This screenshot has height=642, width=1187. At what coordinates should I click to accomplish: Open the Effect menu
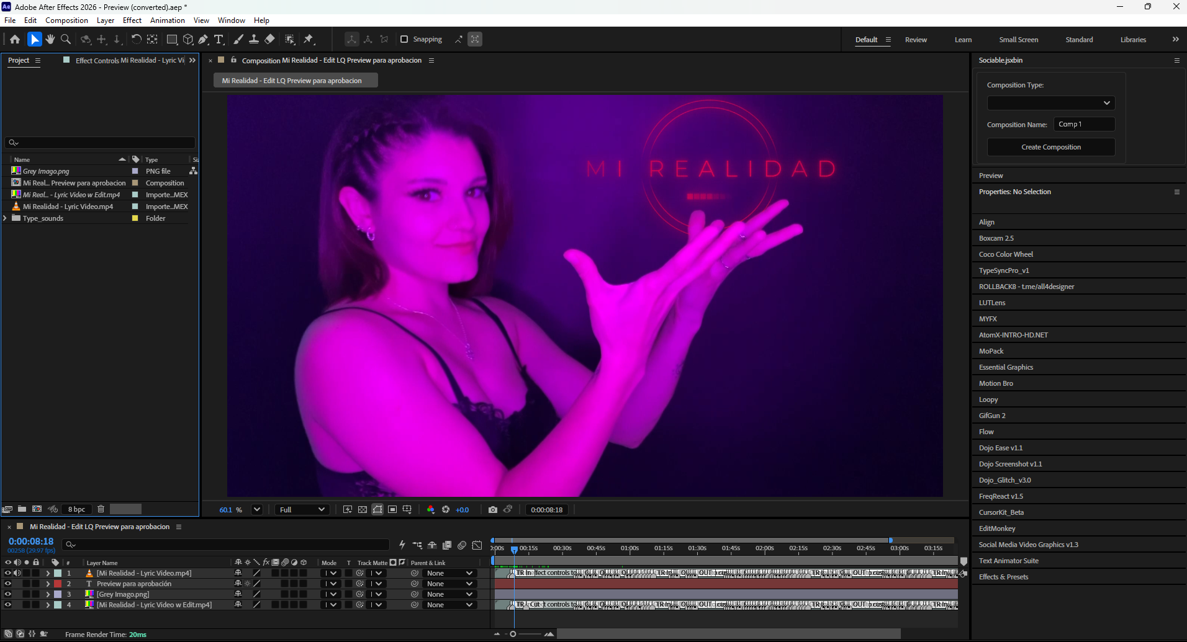(x=132, y=20)
